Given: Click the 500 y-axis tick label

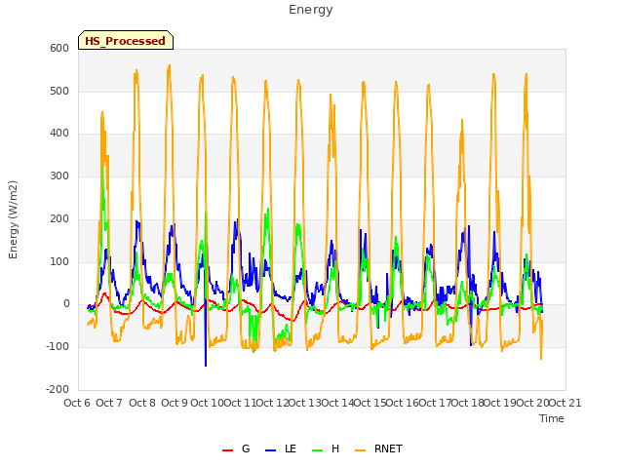Looking at the screenshot, I should click(x=59, y=91).
